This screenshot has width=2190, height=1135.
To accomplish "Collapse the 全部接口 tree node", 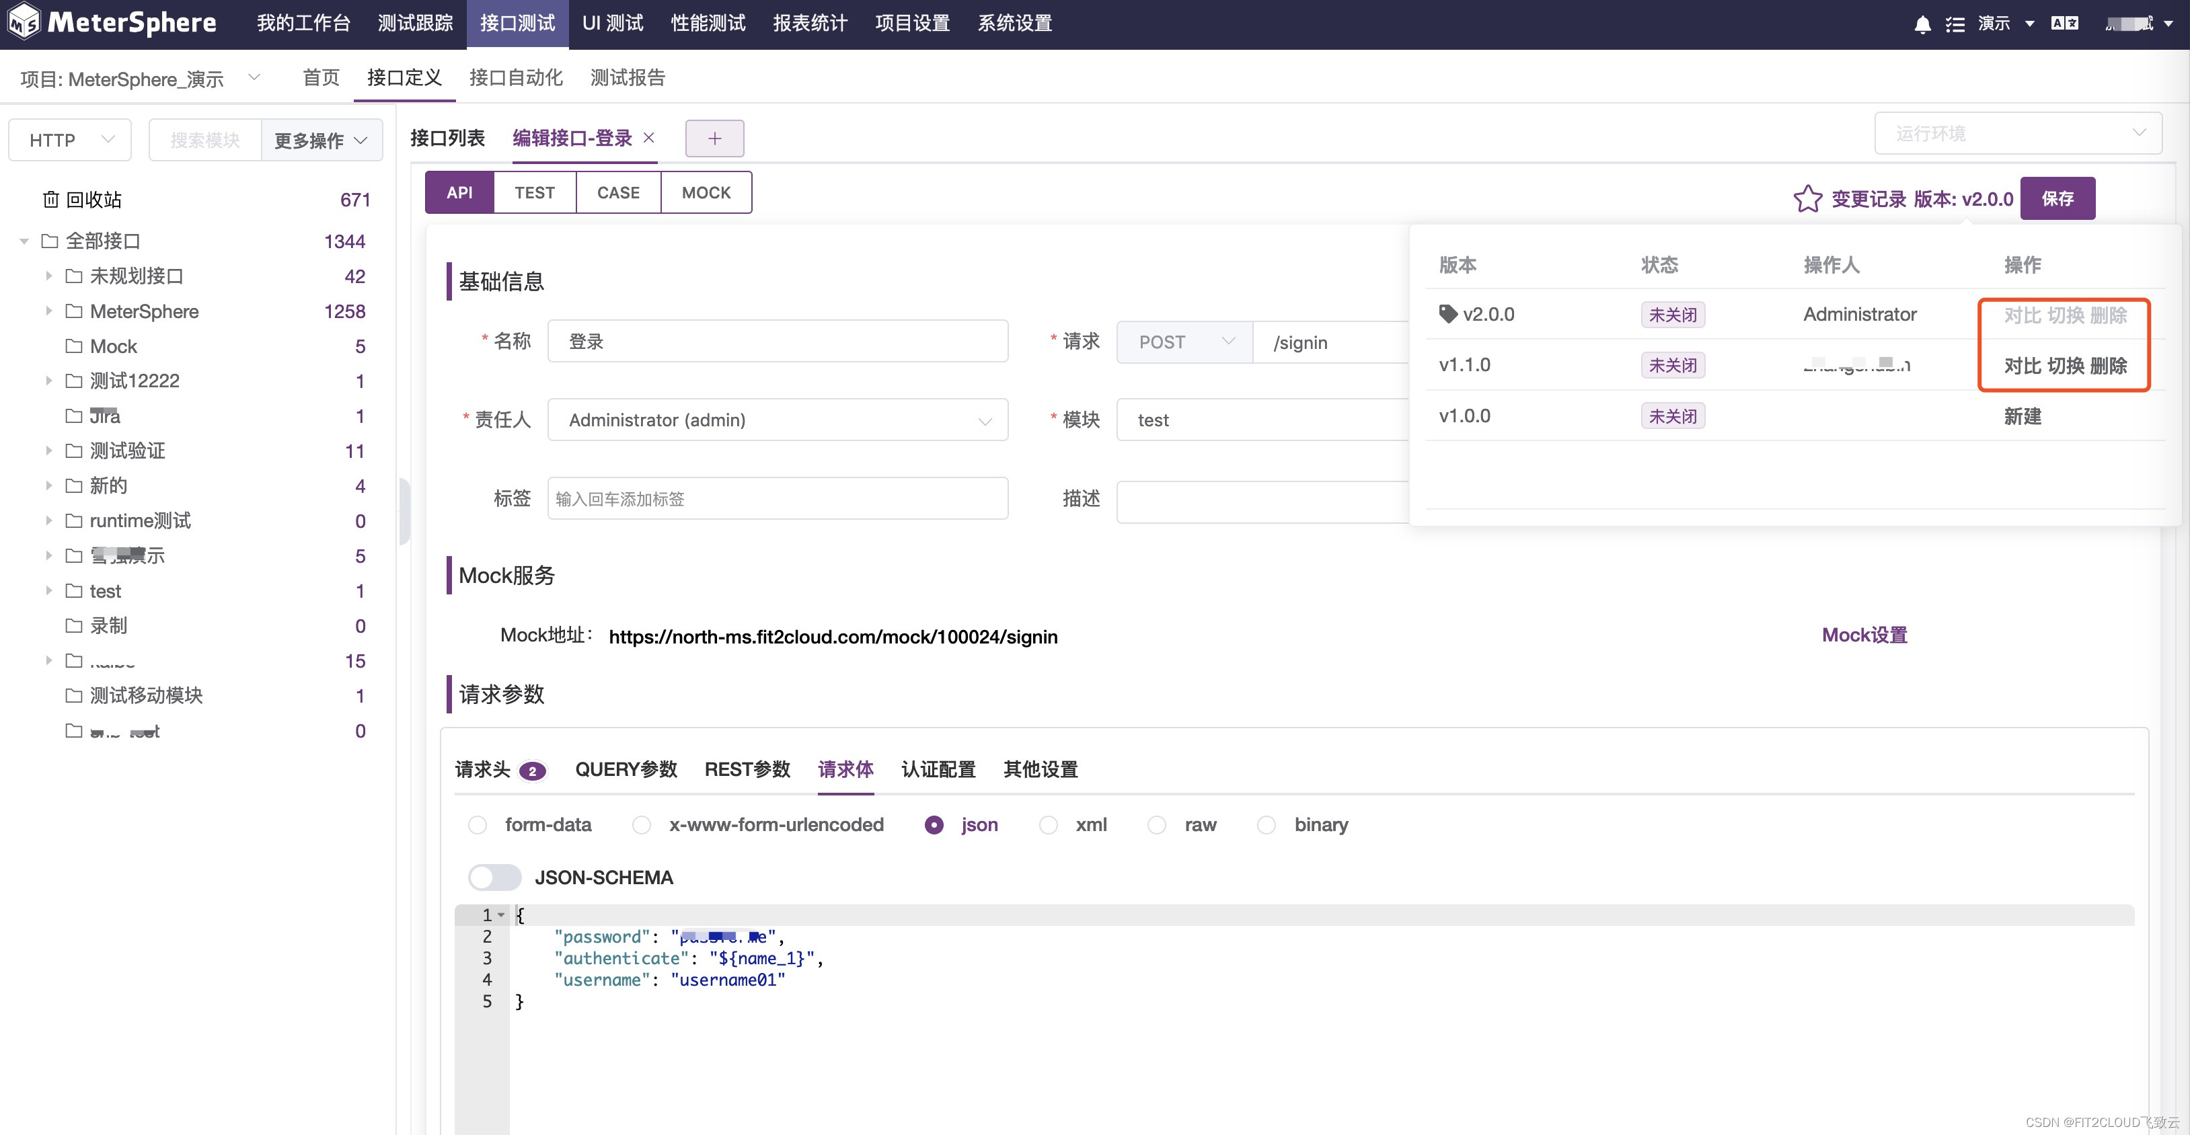I will click(x=24, y=241).
